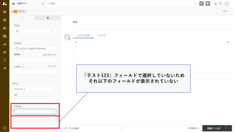Open the Zendesk products grid icon
Viewport: 235px width, 132px height.
click(x=216, y=4)
